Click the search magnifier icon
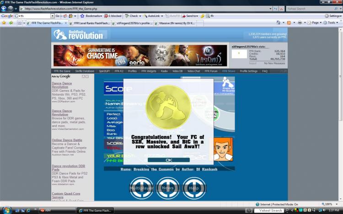This screenshot has height=214, width=343. [x=336, y=9]
